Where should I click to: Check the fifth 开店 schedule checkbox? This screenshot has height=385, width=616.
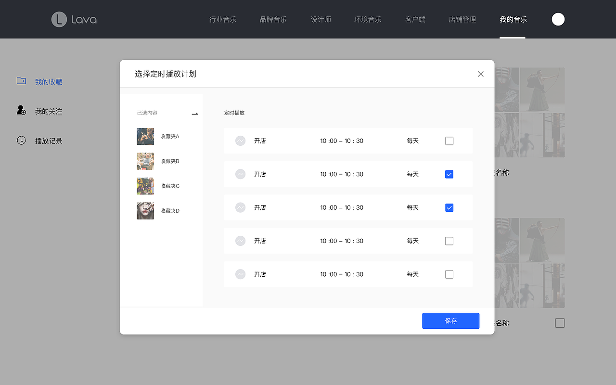449,274
